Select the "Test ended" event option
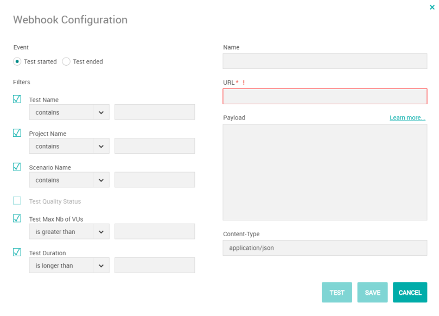 tap(66, 61)
